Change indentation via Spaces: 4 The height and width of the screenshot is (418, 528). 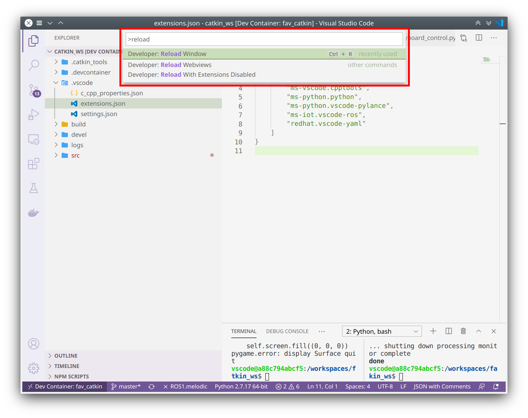point(358,387)
